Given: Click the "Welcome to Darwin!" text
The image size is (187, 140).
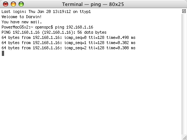Looking at the screenshot, I should 22,17.
